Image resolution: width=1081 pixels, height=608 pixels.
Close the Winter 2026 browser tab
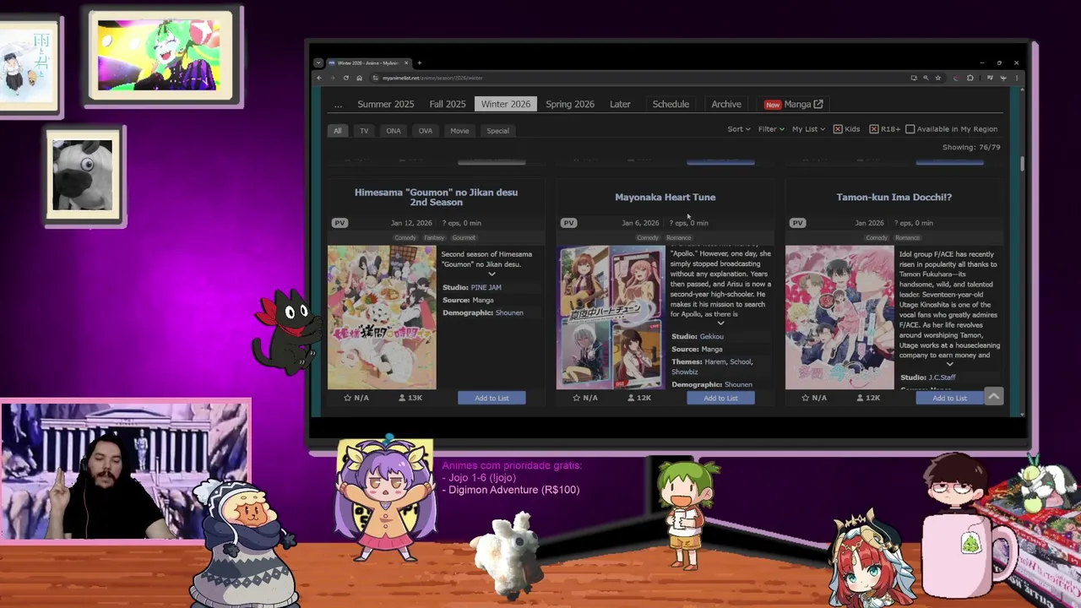pos(406,62)
